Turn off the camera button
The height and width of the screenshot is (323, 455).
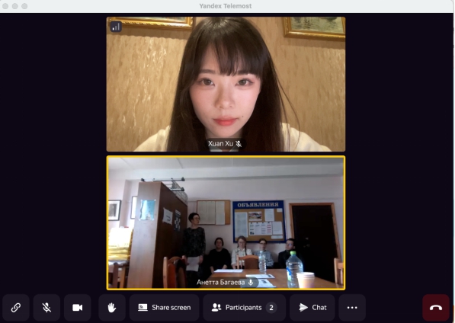(78, 307)
